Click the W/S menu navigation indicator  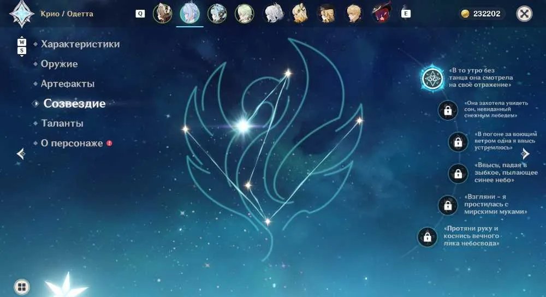pyautogui.click(x=22, y=46)
